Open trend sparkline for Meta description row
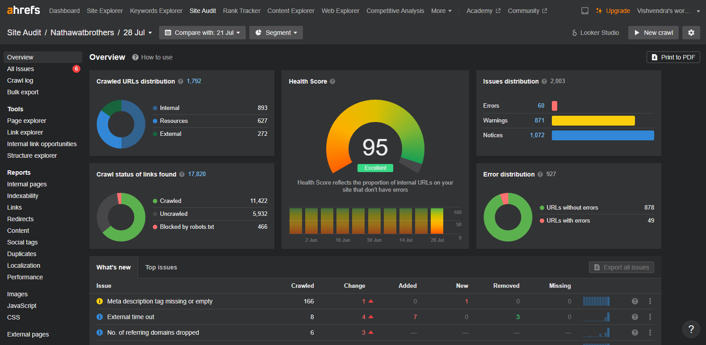The width and height of the screenshot is (706, 345). [596, 301]
